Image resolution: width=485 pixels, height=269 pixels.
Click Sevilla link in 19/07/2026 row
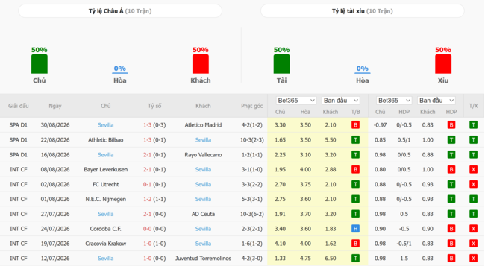(203, 244)
